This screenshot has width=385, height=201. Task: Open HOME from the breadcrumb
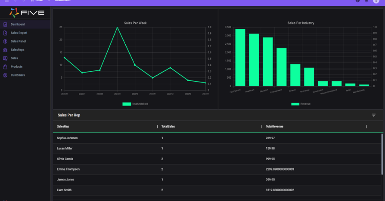[39, 1]
